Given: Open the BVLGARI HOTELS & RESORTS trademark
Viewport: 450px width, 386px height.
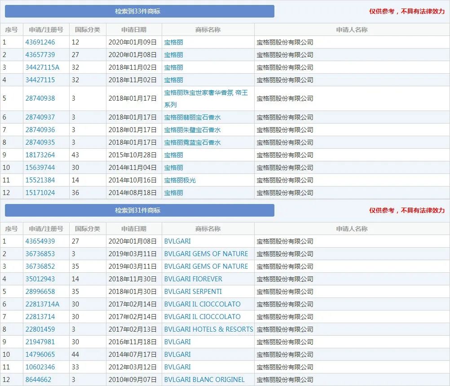Looking at the screenshot, I should click(x=208, y=329).
